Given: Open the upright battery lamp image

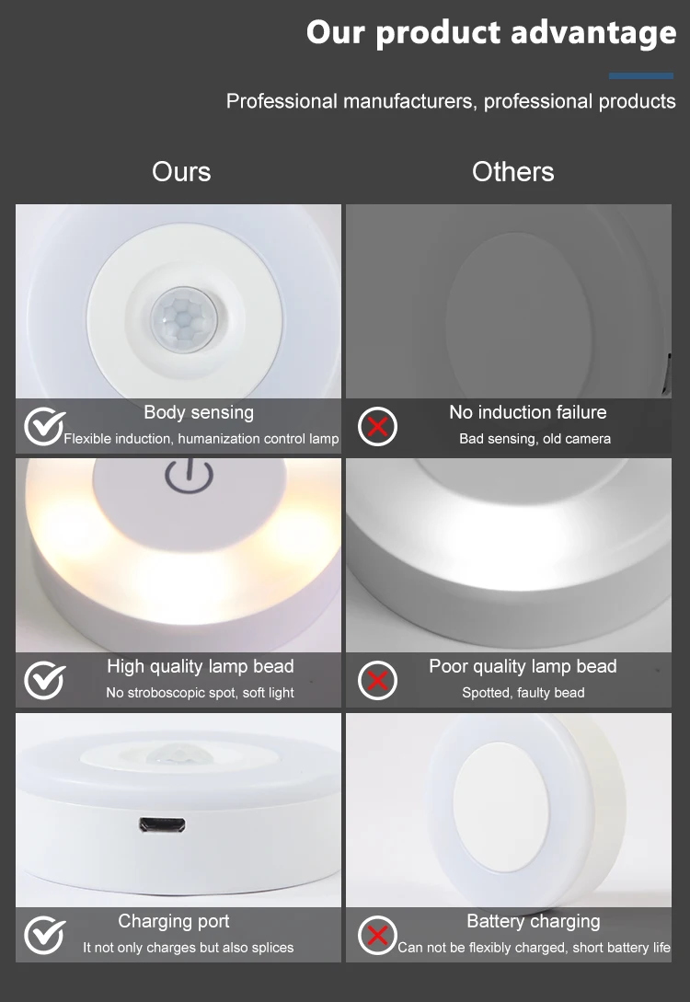Looking at the screenshot, I should pyautogui.click(x=509, y=811).
